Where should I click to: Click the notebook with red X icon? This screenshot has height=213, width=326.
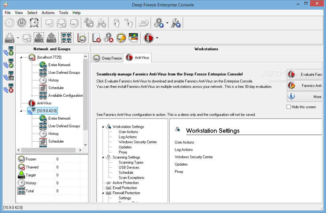pyautogui.click(x=96, y=38)
